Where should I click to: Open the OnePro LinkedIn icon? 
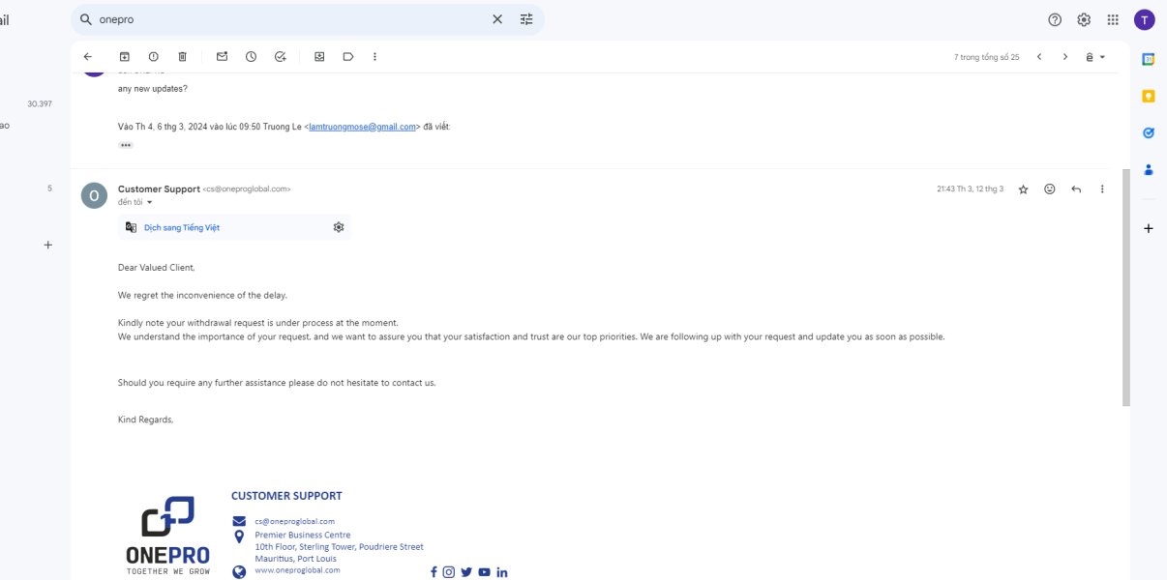pos(502,572)
